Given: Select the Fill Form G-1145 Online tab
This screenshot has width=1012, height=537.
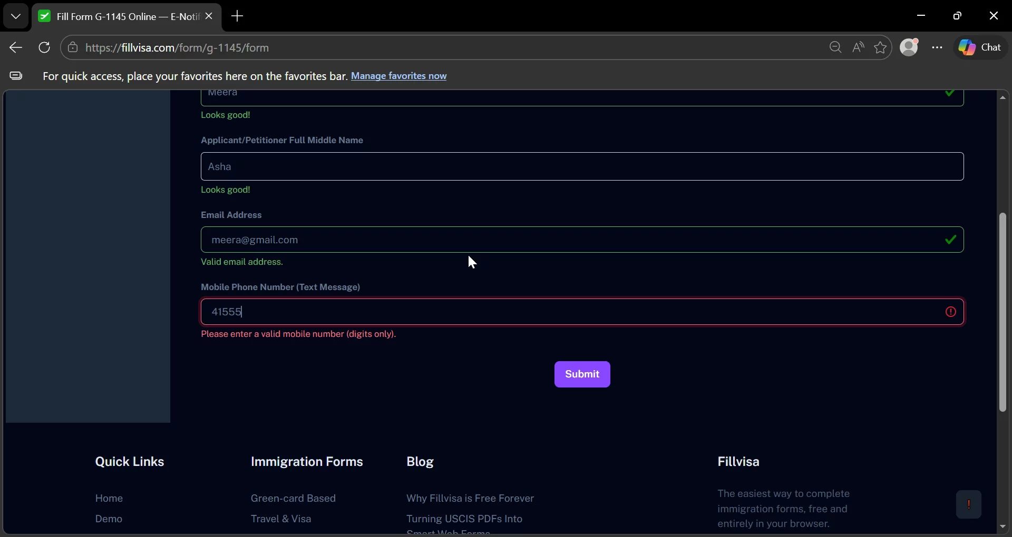Looking at the screenshot, I should click(120, 17).
